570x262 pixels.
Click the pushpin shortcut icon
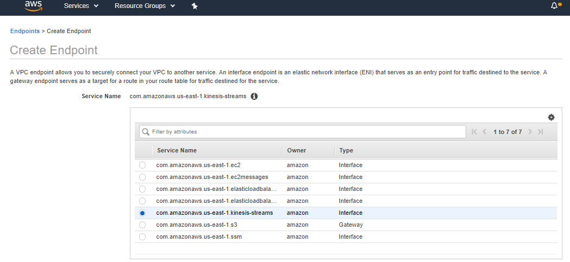point(195,6)
